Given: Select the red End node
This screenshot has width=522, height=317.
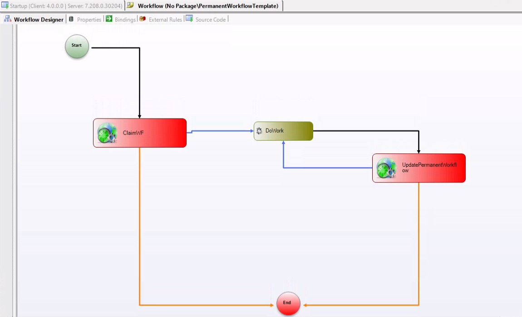Looking at the screenshot, I should pyautogui.click(x=288, y=303).
